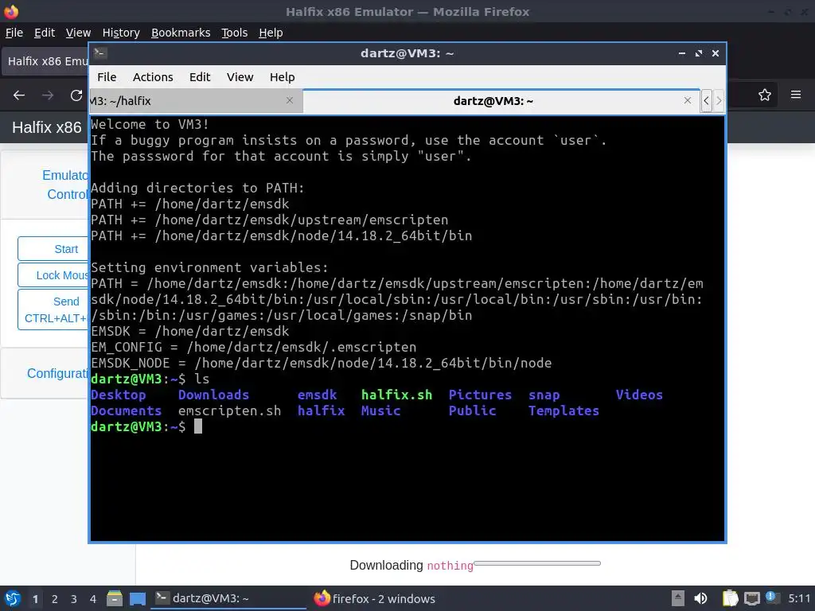Close the terminal window

[716, 53]
